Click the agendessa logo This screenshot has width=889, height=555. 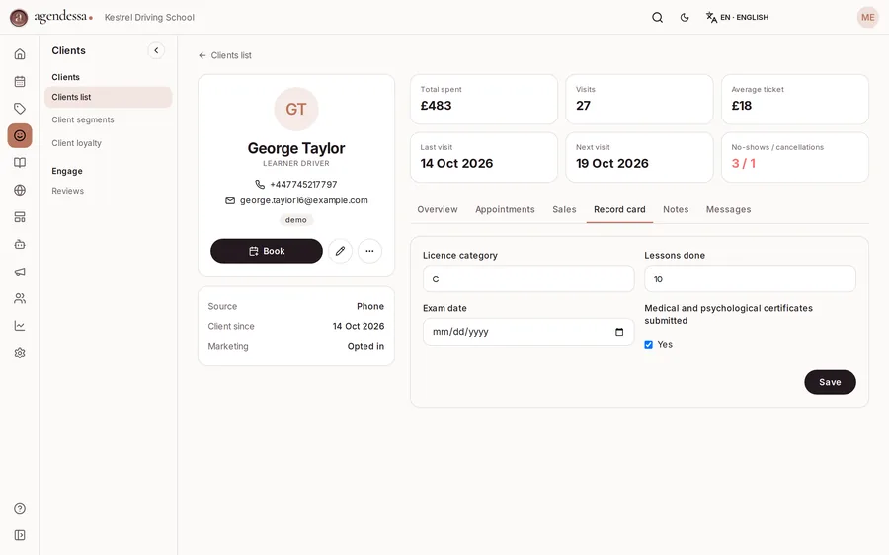pyautogui.click(x=51, y=17)
